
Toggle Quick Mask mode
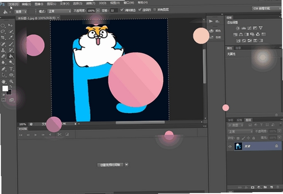4,100
